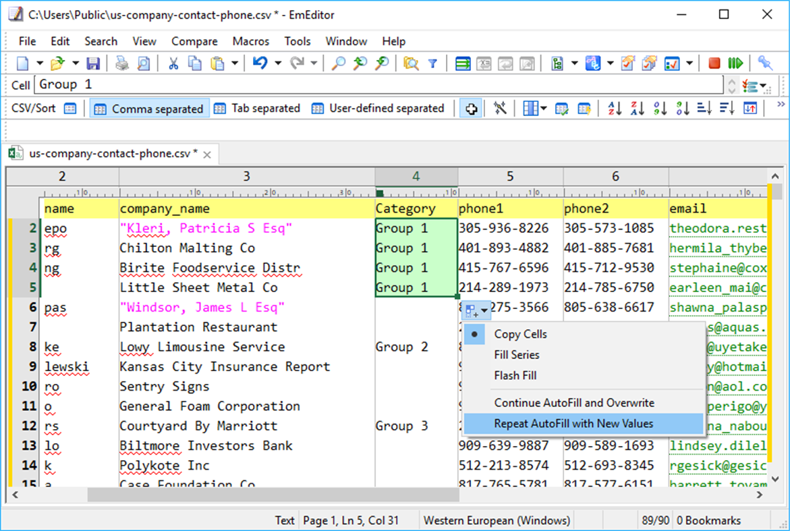Start macro recording with red record icon

[713, 63]
